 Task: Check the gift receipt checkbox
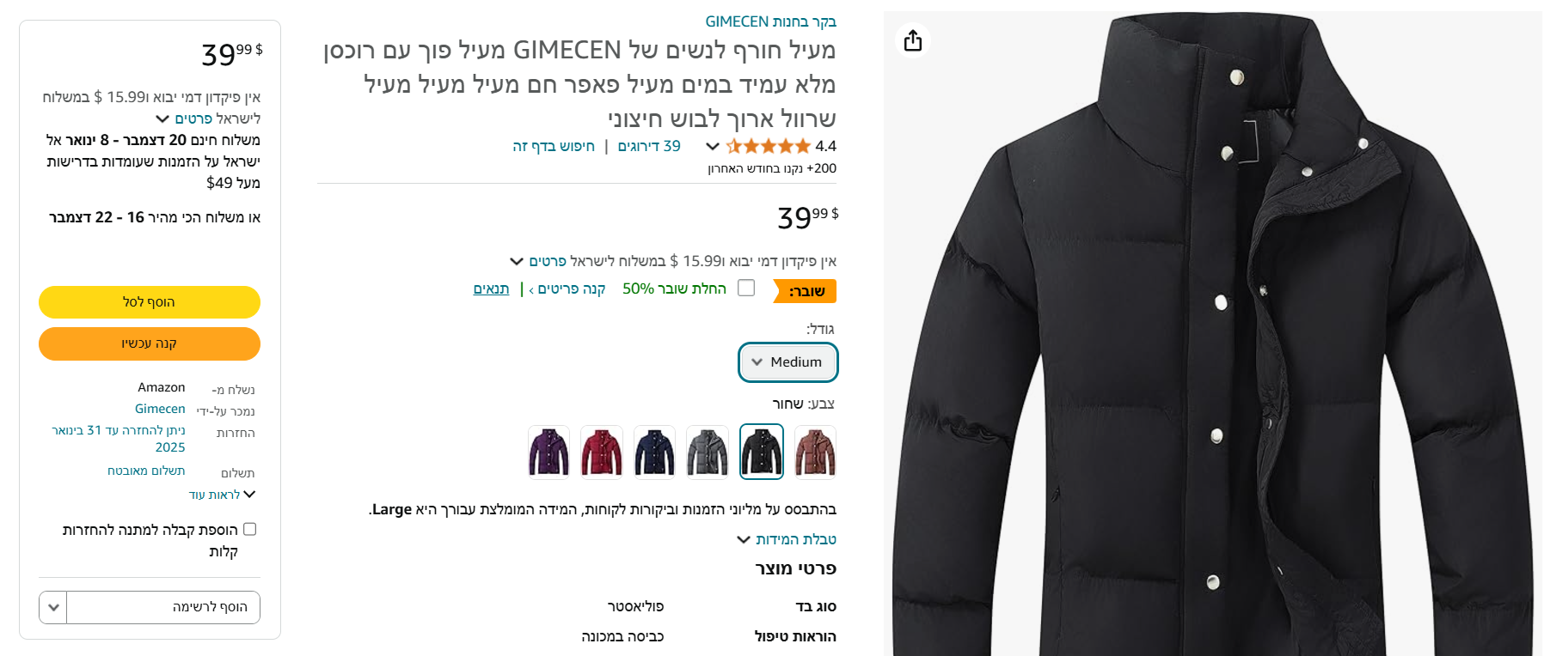click(250, 529)
